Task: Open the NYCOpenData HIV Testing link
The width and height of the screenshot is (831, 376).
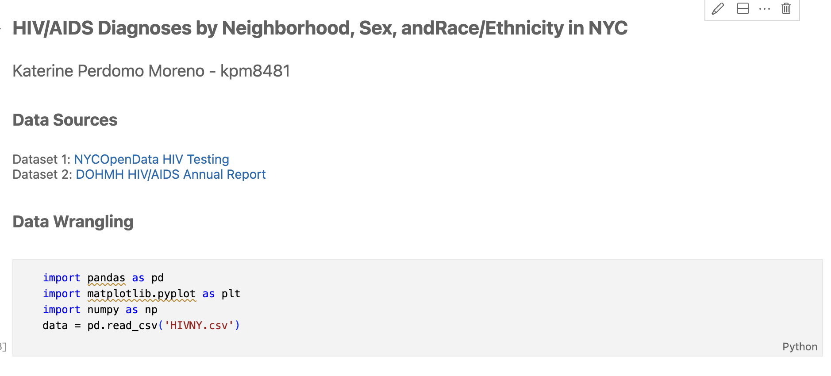Action: tap(152, 159)
